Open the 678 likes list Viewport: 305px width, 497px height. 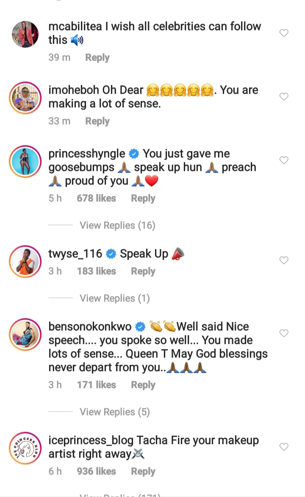tap(96, 198)
